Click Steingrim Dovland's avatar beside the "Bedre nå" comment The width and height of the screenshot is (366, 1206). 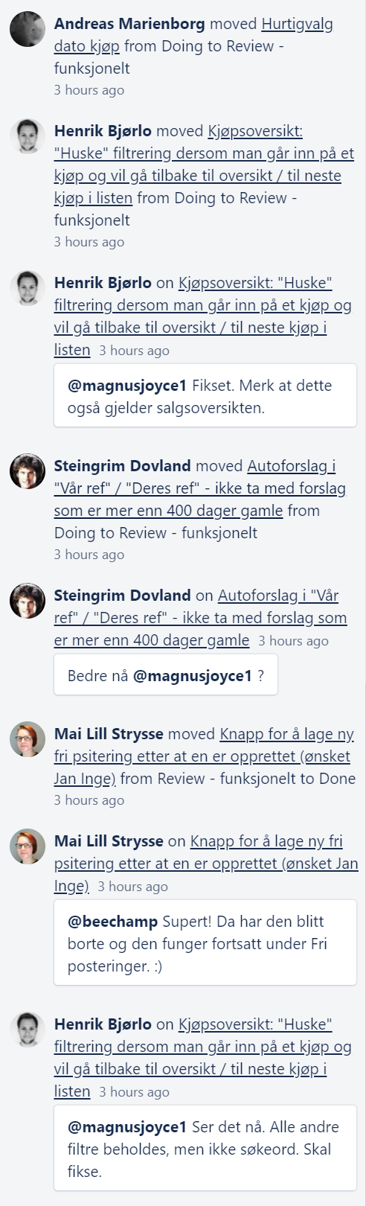pyautogui.click(x=28, y=602)
